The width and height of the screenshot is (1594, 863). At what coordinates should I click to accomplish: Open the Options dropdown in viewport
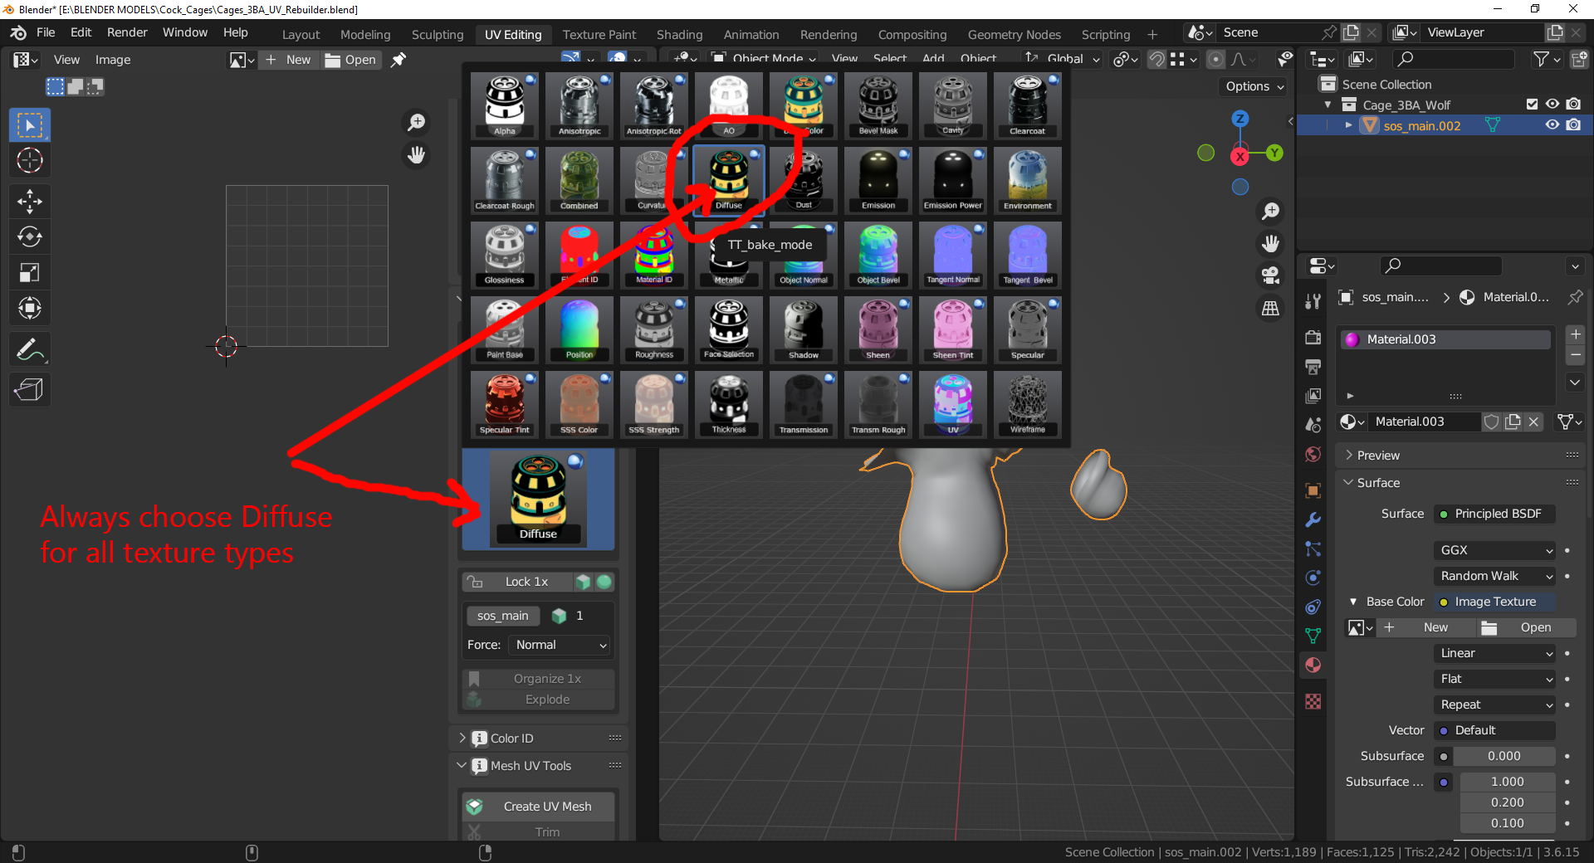tap(1254, 86)
